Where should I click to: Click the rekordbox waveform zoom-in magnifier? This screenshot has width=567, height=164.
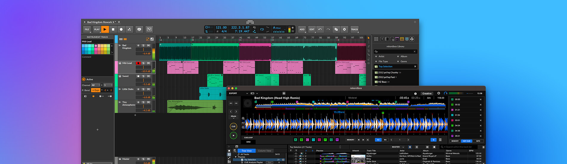[243, 119]
